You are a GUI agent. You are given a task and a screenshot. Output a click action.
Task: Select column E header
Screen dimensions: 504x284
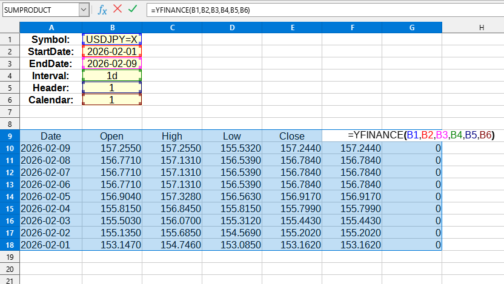point(292,28)
